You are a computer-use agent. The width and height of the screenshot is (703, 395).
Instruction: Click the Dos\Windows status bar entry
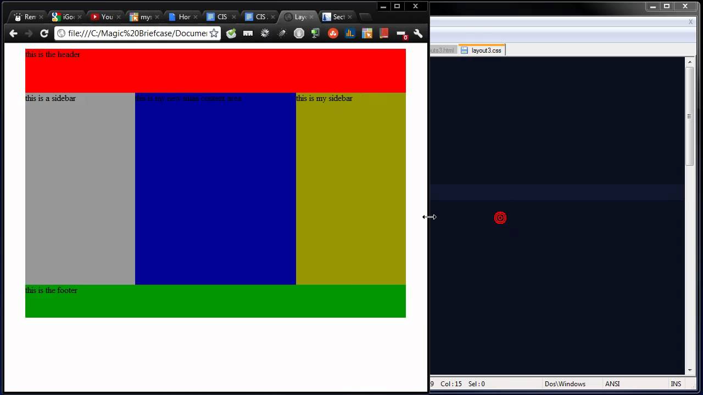pos(565,384)
